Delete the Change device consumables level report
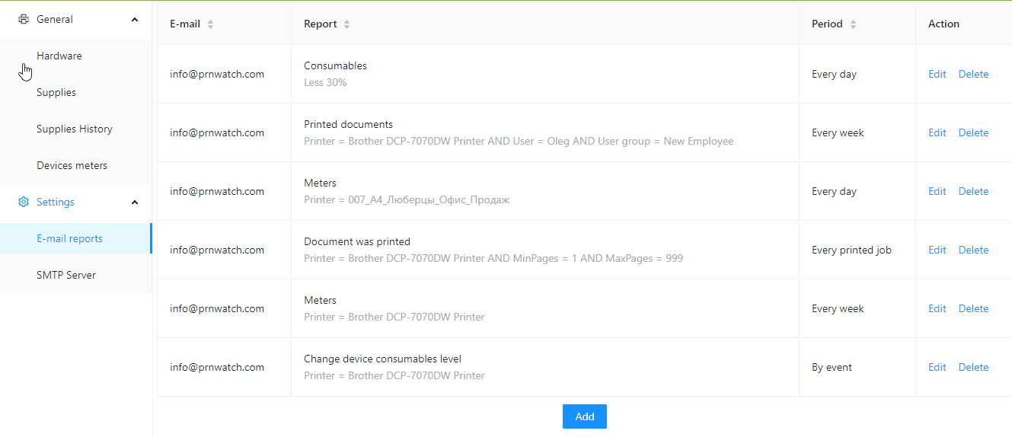 coord(973,367)
